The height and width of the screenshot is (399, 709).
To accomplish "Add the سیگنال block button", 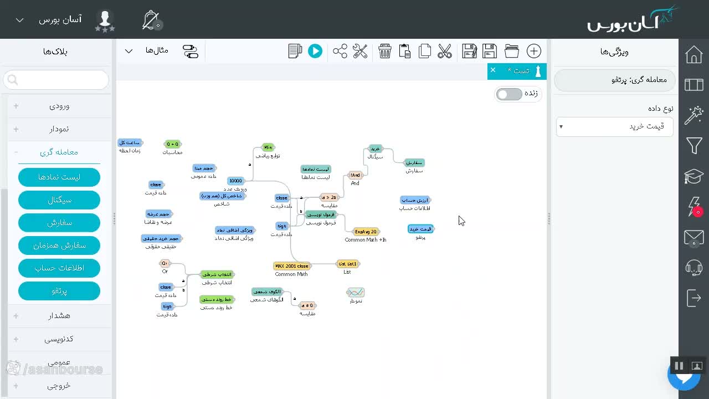I will [x=59, y=200].
